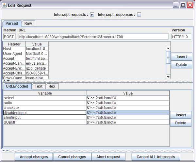Click the Version field showing HTTP/1.0
196x163 pixels.
click(x=181, y=37)
